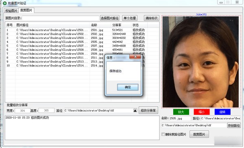
Task: Click the 清除标识 button
Action: (x=151, y=18)
